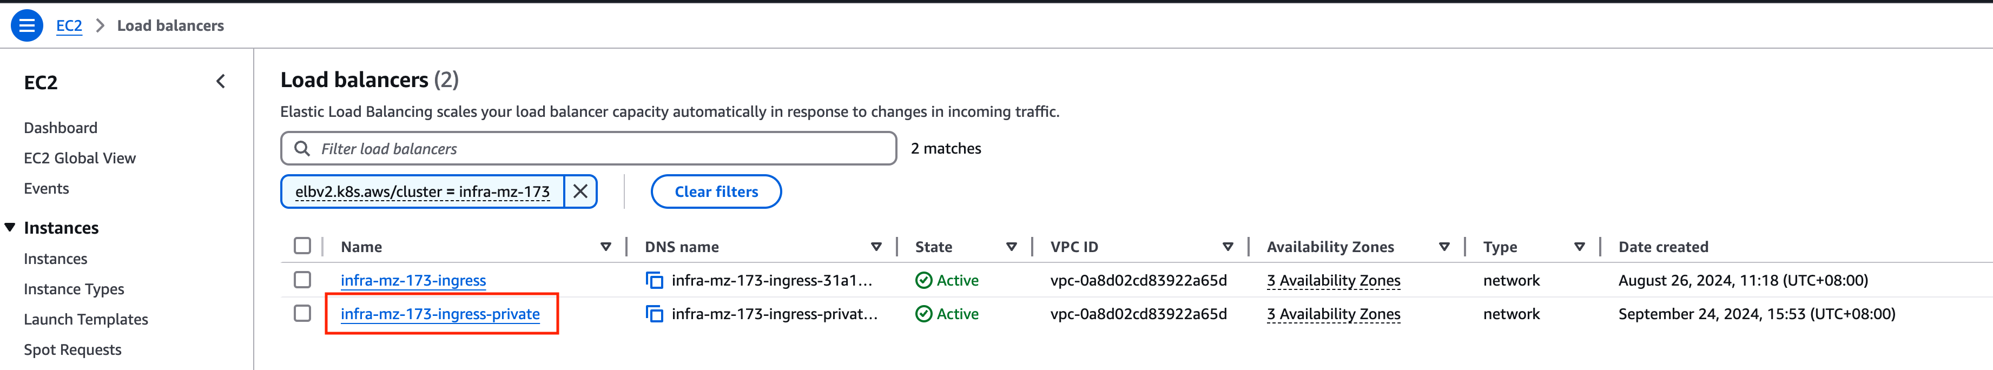The width and height of the screenshot is (1993, 370).
Task: Collapse the Instances section in sidebar
Action: tap(9, 227)
